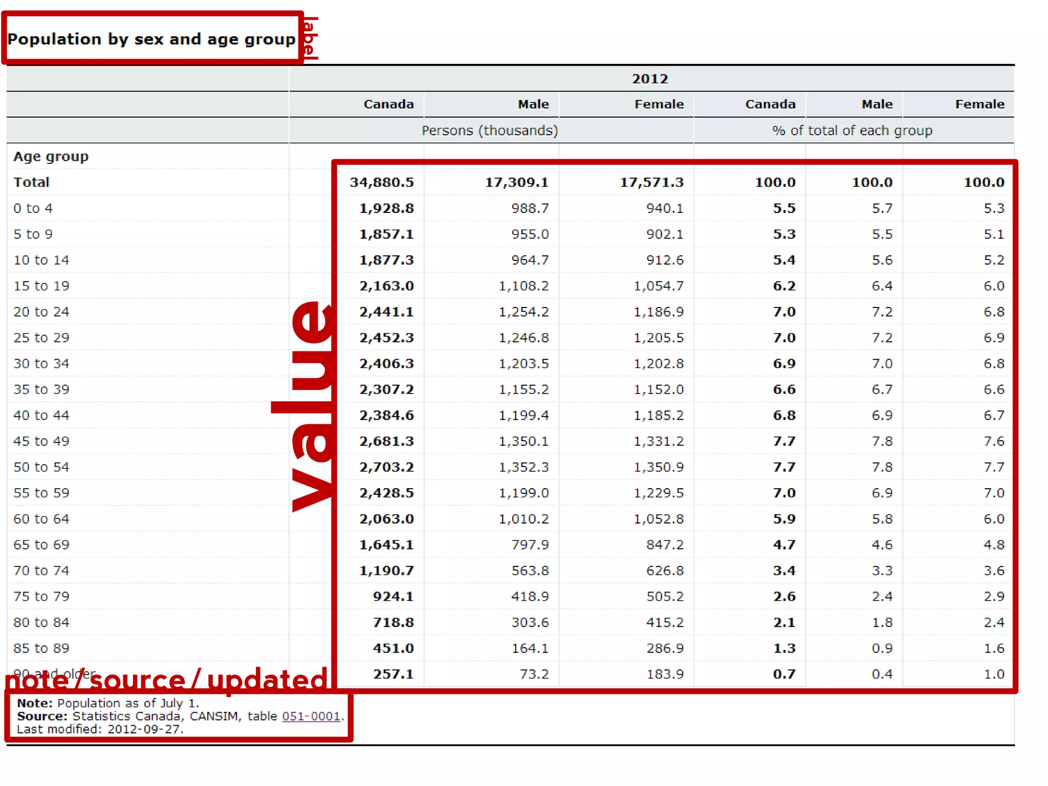Select the 0 to 4 age row label

point(33,208)
